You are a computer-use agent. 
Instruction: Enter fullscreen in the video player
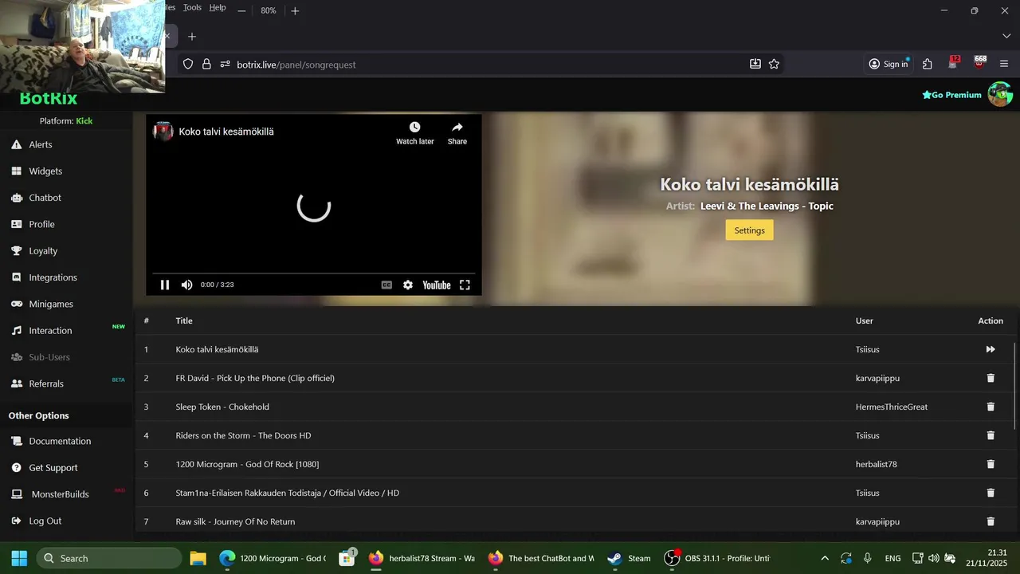coord(465,285)
